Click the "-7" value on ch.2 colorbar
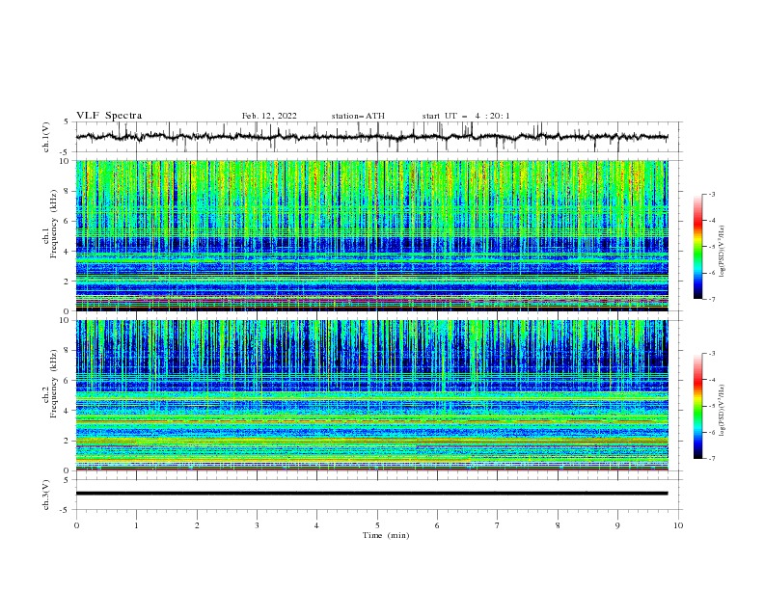 pyautogui.click(x=712, y=459)
